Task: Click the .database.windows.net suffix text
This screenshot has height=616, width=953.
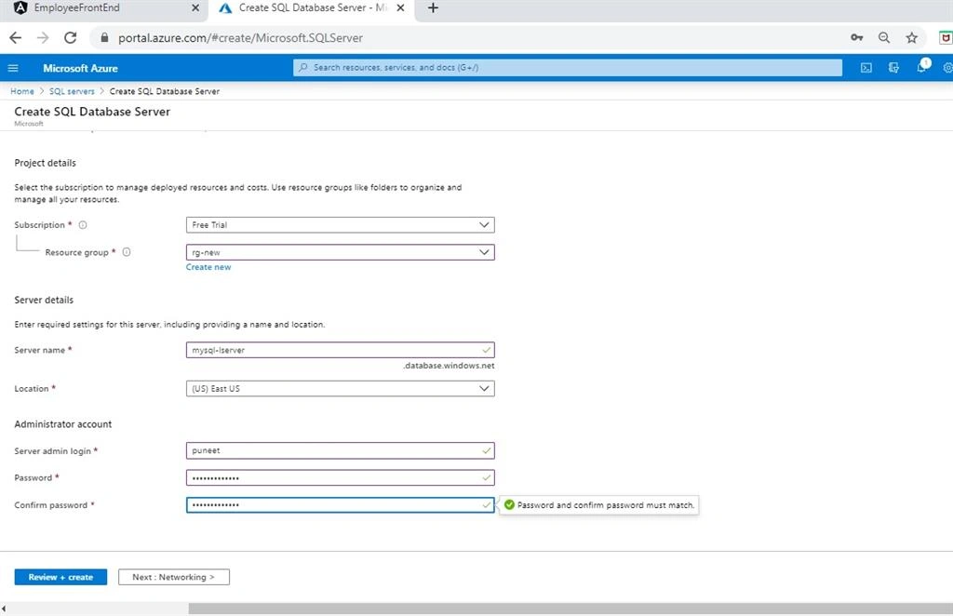Action: coord(449,366)
